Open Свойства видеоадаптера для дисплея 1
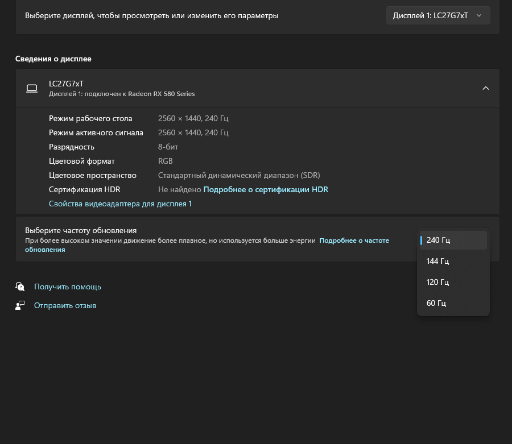Image resolution: width=512 pixels, height=444 pixels. pos(120,204)
